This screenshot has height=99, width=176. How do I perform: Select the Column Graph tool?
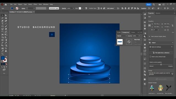[x=2, y=48]
